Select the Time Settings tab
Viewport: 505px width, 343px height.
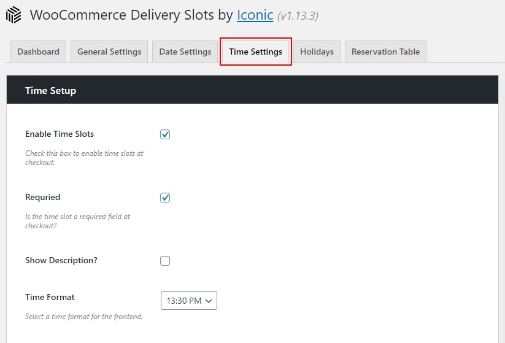[x=255, y=52]
